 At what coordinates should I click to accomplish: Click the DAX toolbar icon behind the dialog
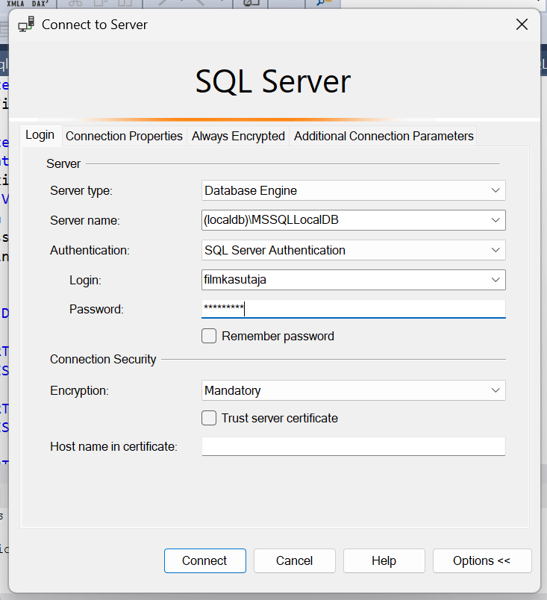coord(40,4)
